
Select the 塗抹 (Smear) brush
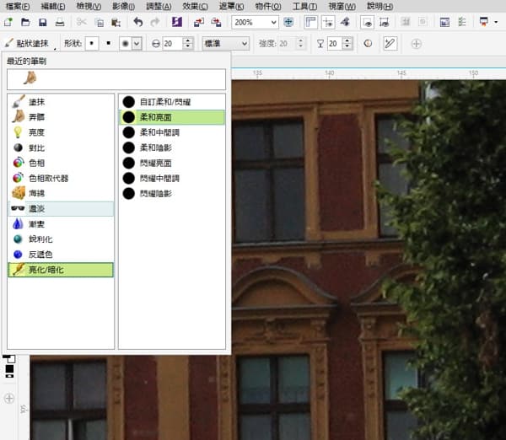[37, 101]
